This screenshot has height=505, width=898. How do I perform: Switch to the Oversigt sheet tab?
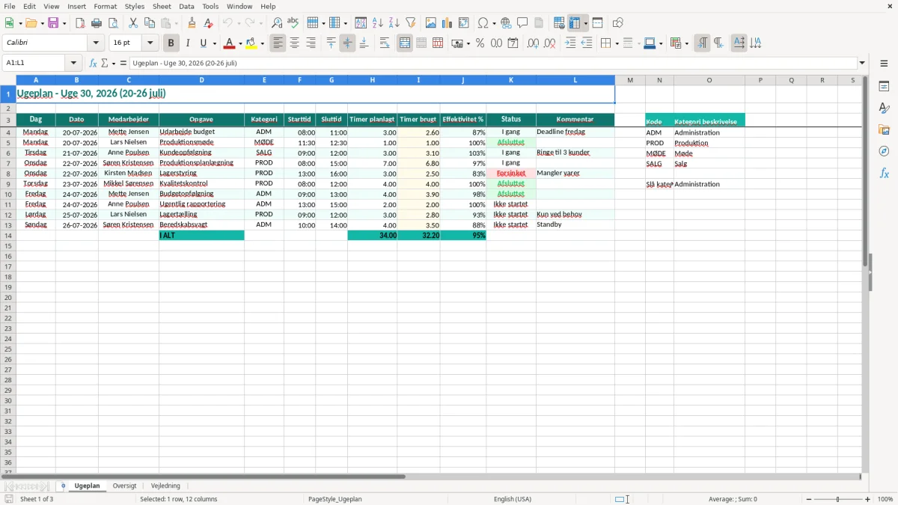point(124,486)
